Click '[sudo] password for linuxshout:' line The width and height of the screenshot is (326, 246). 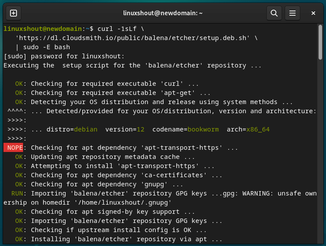click(x=64, y=56)
